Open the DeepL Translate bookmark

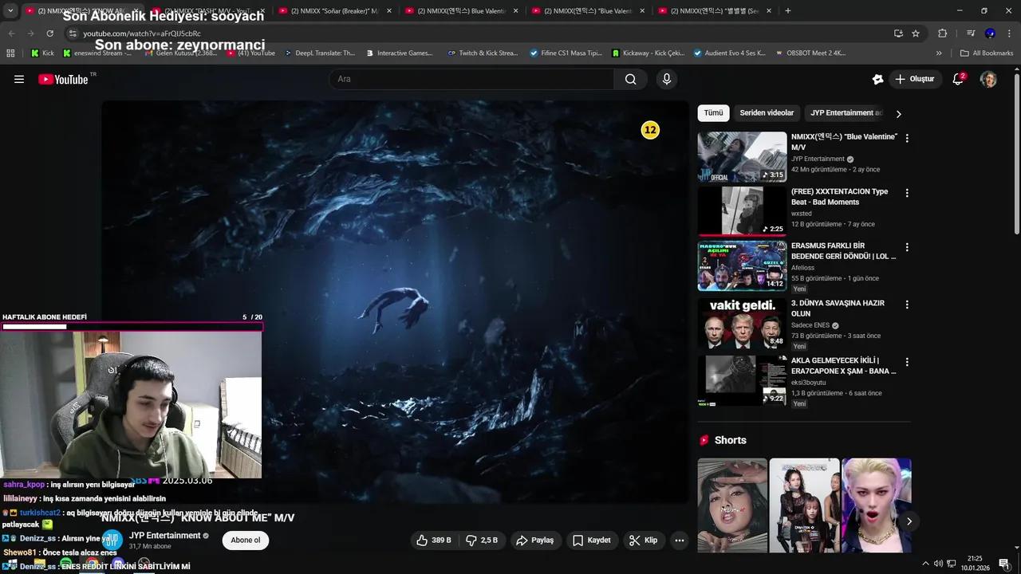(x=318, y=53)
